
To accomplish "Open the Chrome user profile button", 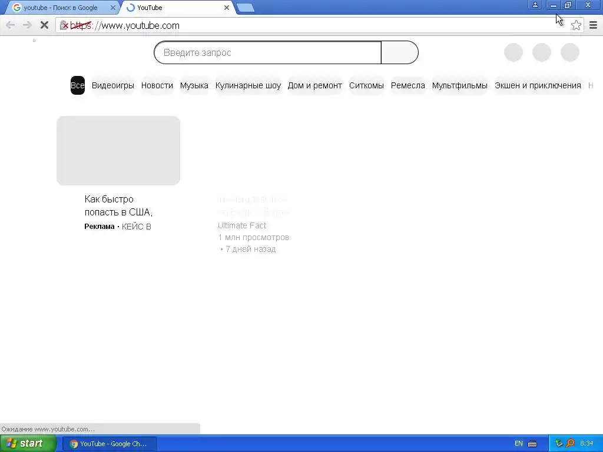I will click(x=535, y=5).
